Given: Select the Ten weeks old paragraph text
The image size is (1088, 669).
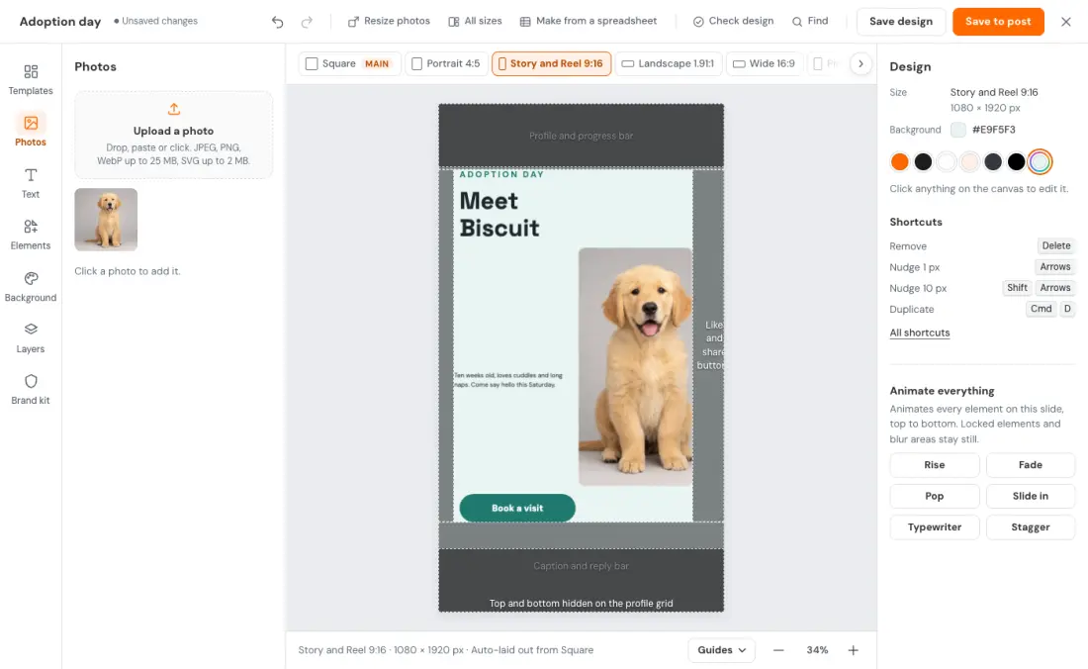Looking at the screenshot, I should (x=508, y=380).
